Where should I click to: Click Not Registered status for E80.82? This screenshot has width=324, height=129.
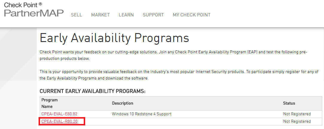click(x=297, y=114)
